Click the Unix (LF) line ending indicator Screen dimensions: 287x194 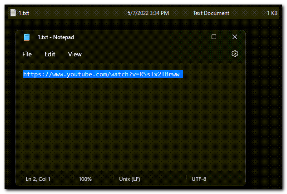[x=129, y=179]
